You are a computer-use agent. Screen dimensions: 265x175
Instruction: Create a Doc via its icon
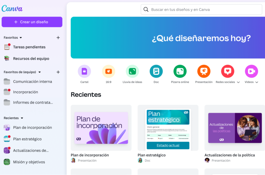156,71
